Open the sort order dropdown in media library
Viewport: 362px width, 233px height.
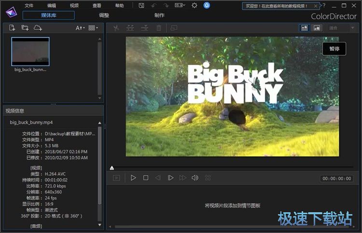click(80, 28)
